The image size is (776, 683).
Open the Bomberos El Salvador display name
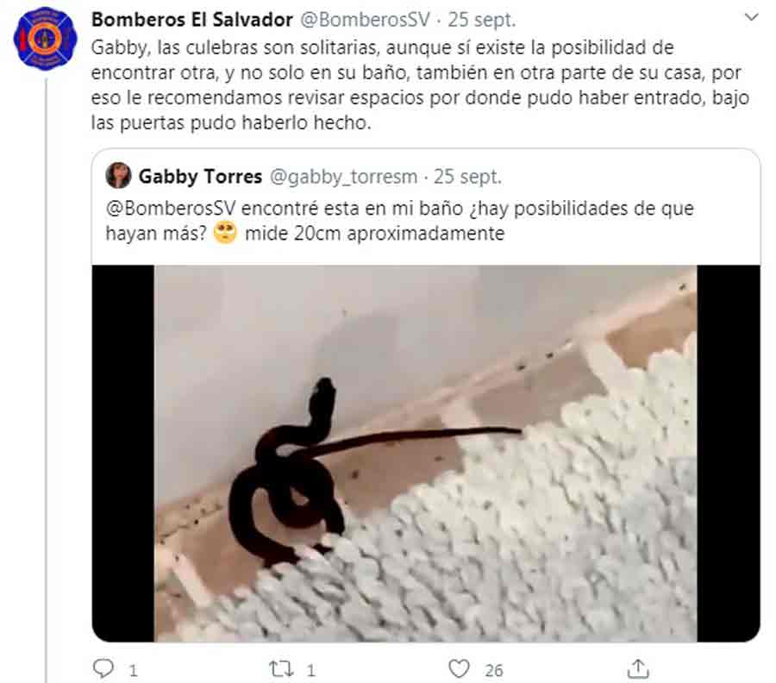tap(192, 19)
